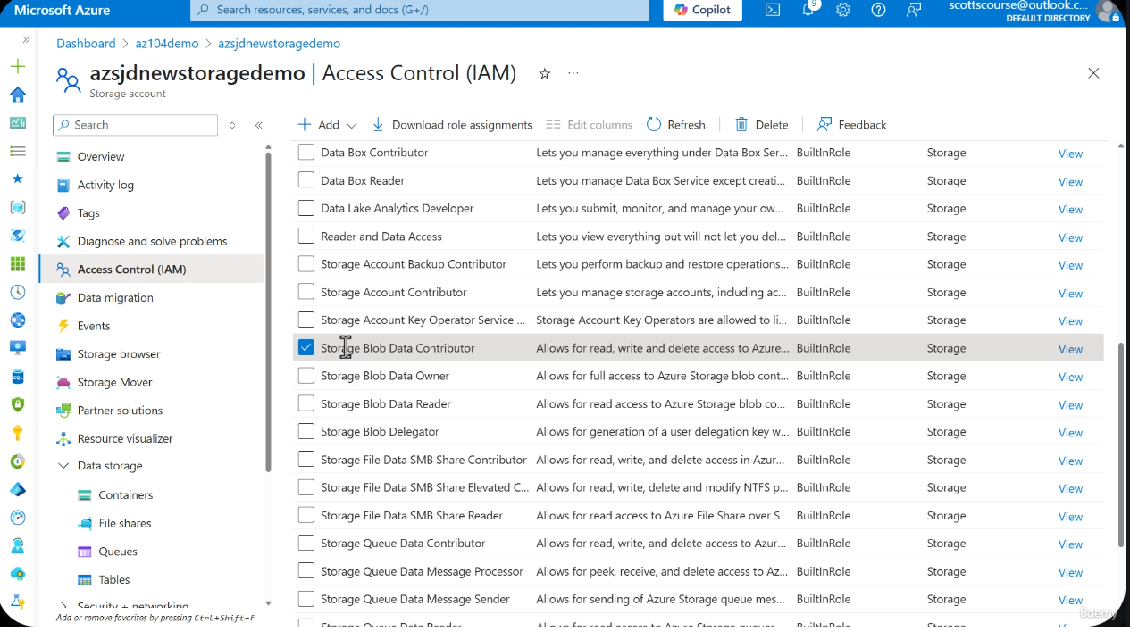Open the Help and support icon
The height and width of the screenshot is (631, 1130).
click(x=877, y=11)
